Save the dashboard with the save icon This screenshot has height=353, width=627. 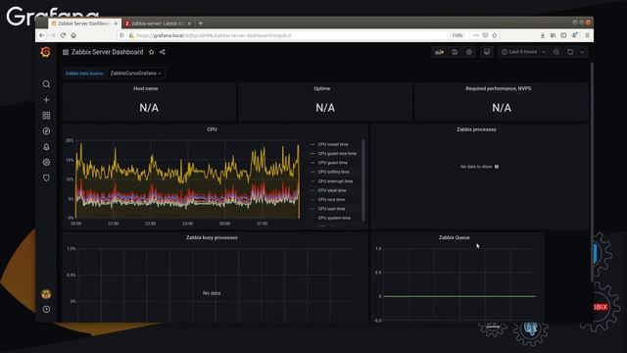pos(455,52)
